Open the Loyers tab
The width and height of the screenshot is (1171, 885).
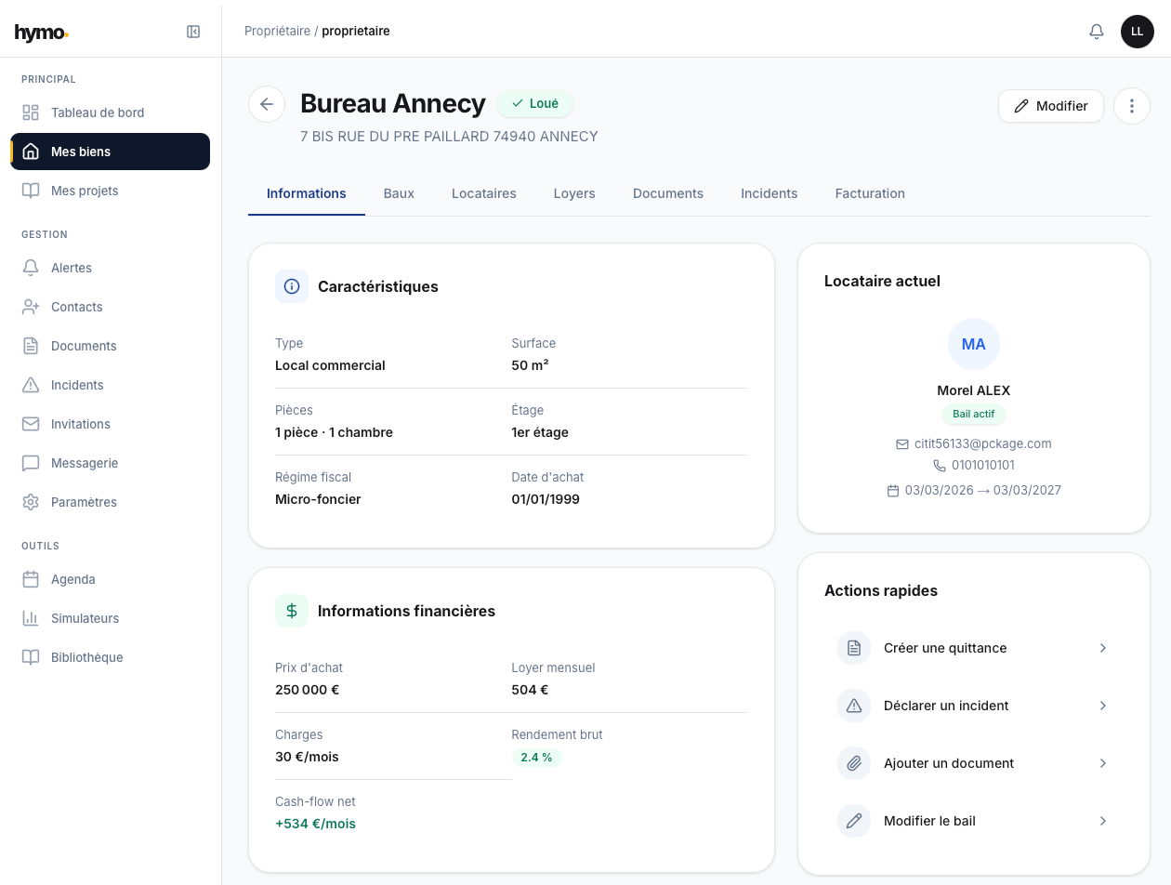(x=574, y=193)
